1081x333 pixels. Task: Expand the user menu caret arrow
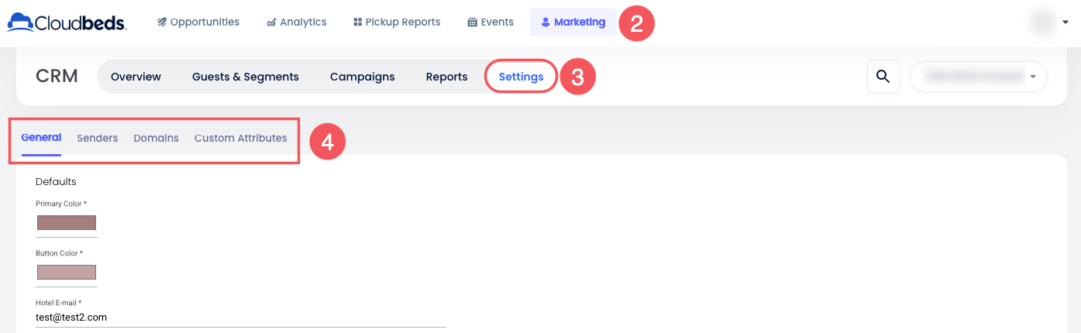pyautogui.click(x=1066, y=22)
